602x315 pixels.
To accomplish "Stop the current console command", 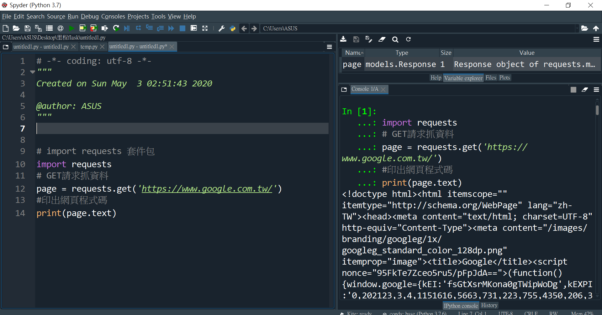I will (x=573, y=90).
